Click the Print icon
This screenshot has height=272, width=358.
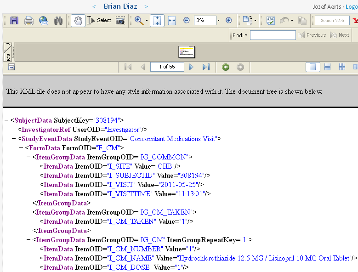pyautogui.click(x=29, y=21)
